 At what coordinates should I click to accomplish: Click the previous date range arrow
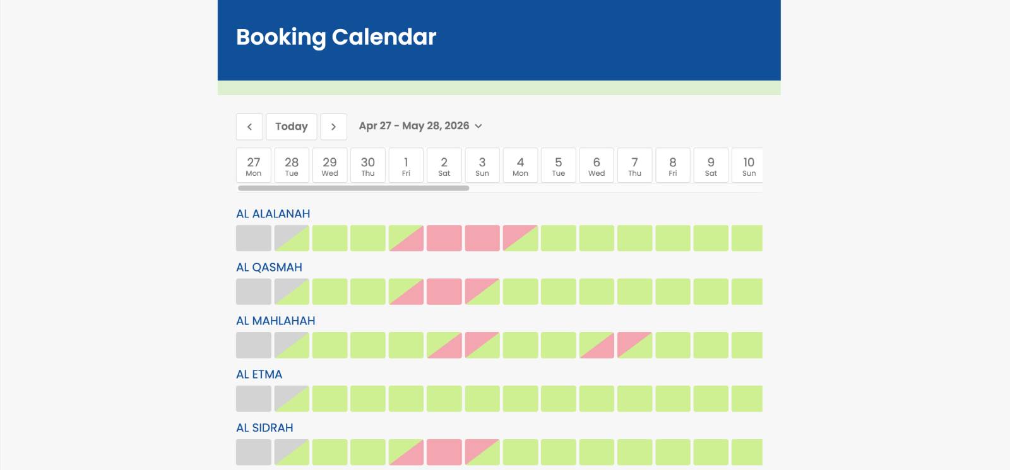[x=249, y=127]
